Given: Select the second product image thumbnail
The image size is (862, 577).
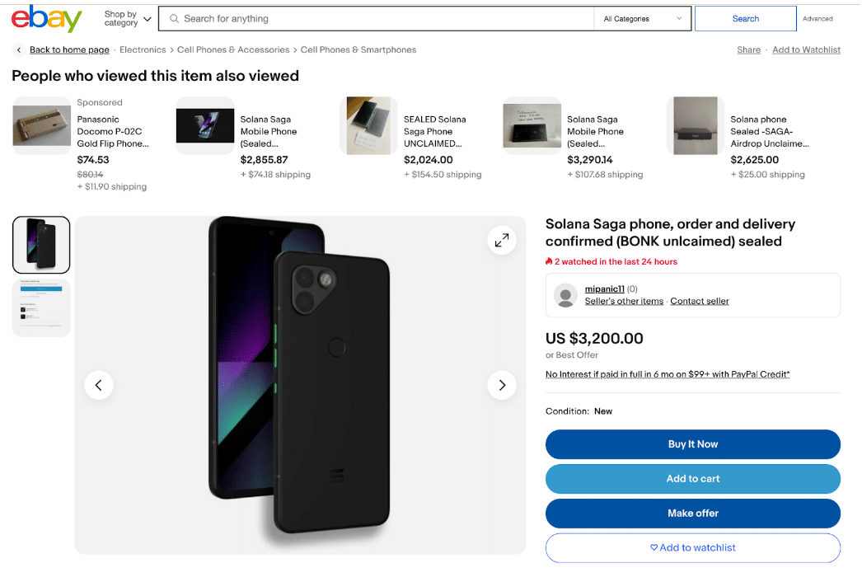Looking at the screenshot, I should 41,307.
